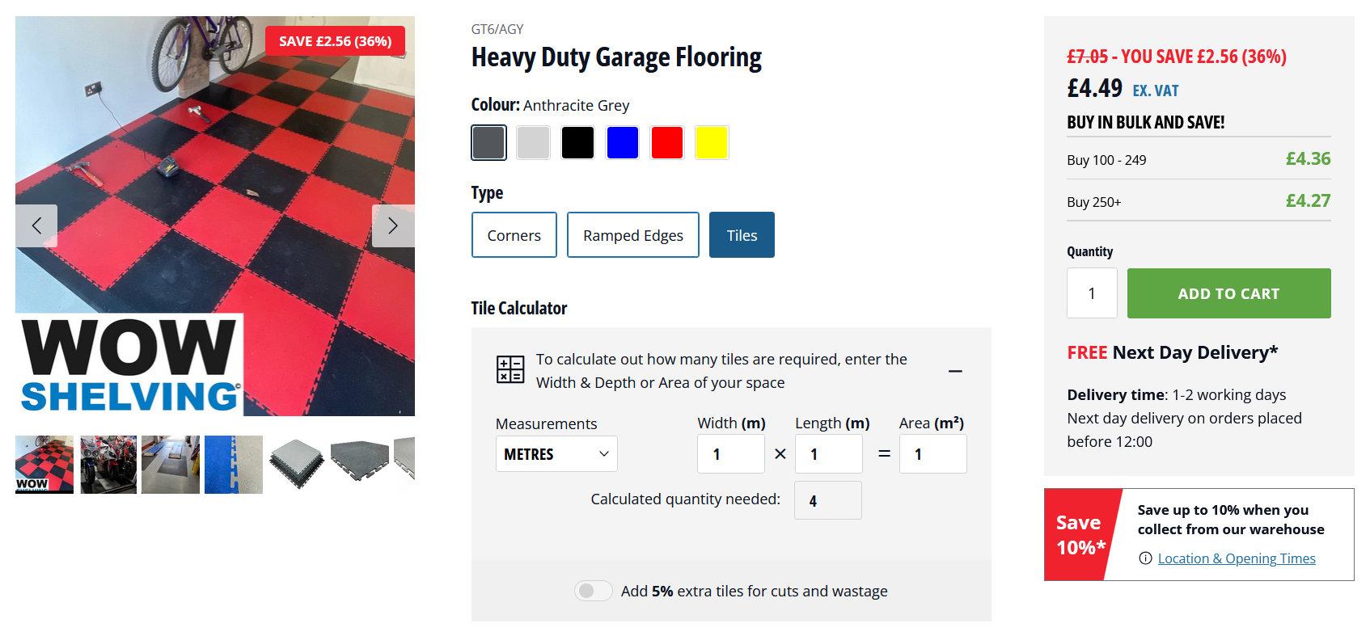Viewport: 1370px width, 636px height.
Task: Click the info icon next to Location & Opening Times
Action: 1145,558
